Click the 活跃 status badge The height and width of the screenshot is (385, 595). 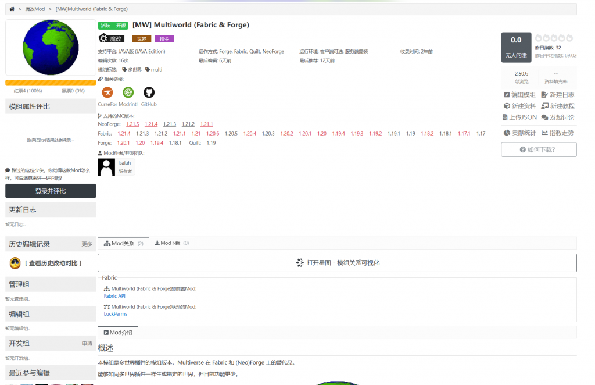click(106, 26)
